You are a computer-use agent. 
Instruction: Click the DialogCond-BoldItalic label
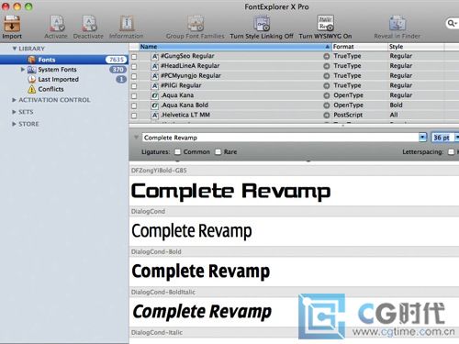click(x=163, y=292)
